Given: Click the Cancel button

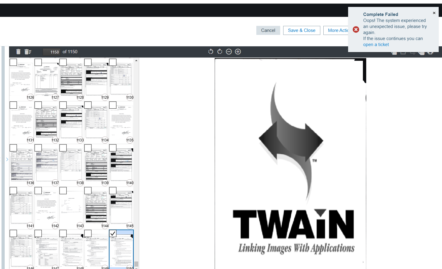Looking at the screenshot, I should tap(268, 30).
